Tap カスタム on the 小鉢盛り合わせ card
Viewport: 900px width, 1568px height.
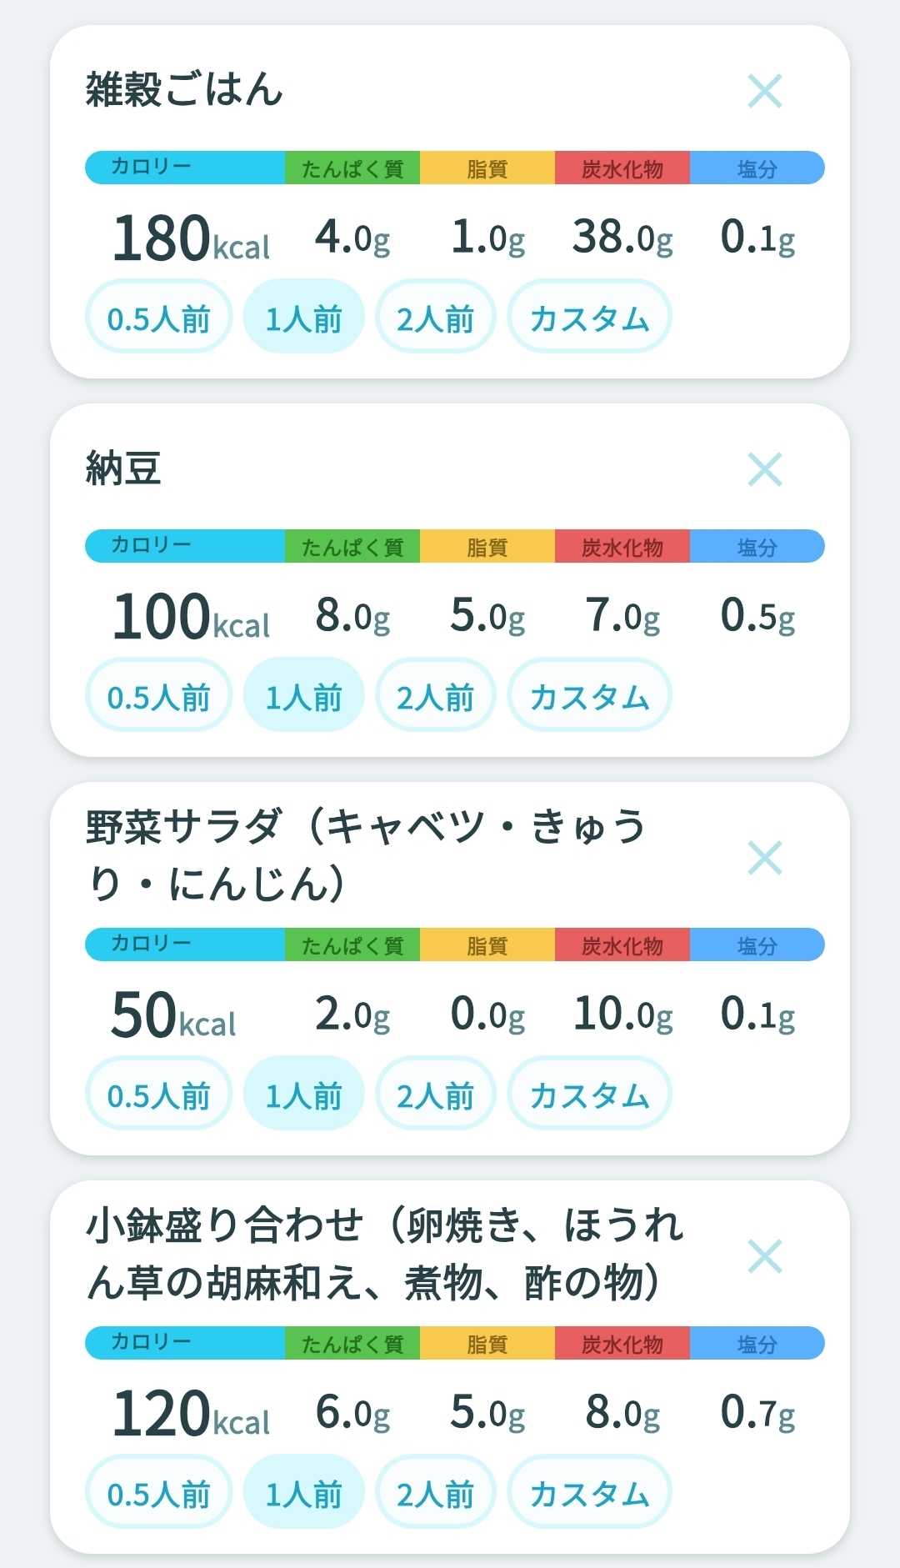pos(589,1492)
